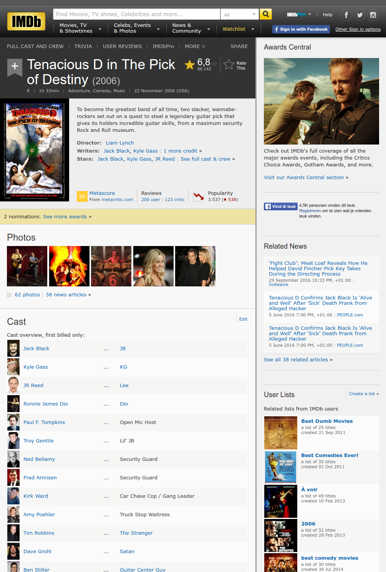This screenshot has width=386, height=572.
Task: Expand the Movies, TV & Showtimes menu
Action: [80, 28]
